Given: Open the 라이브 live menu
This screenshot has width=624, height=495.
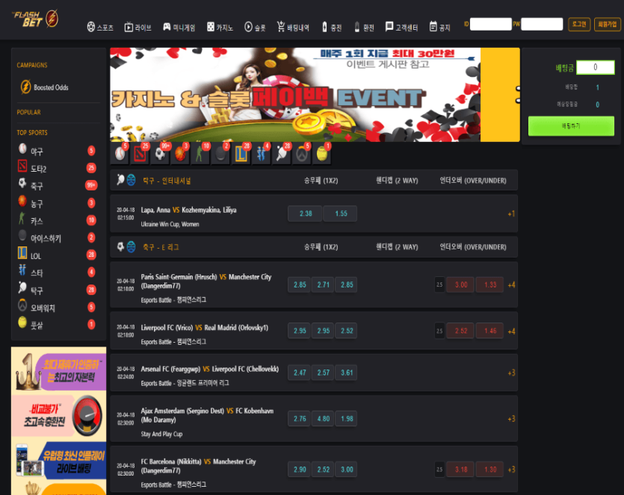Looking at the screenshot, I should [138, 28].
